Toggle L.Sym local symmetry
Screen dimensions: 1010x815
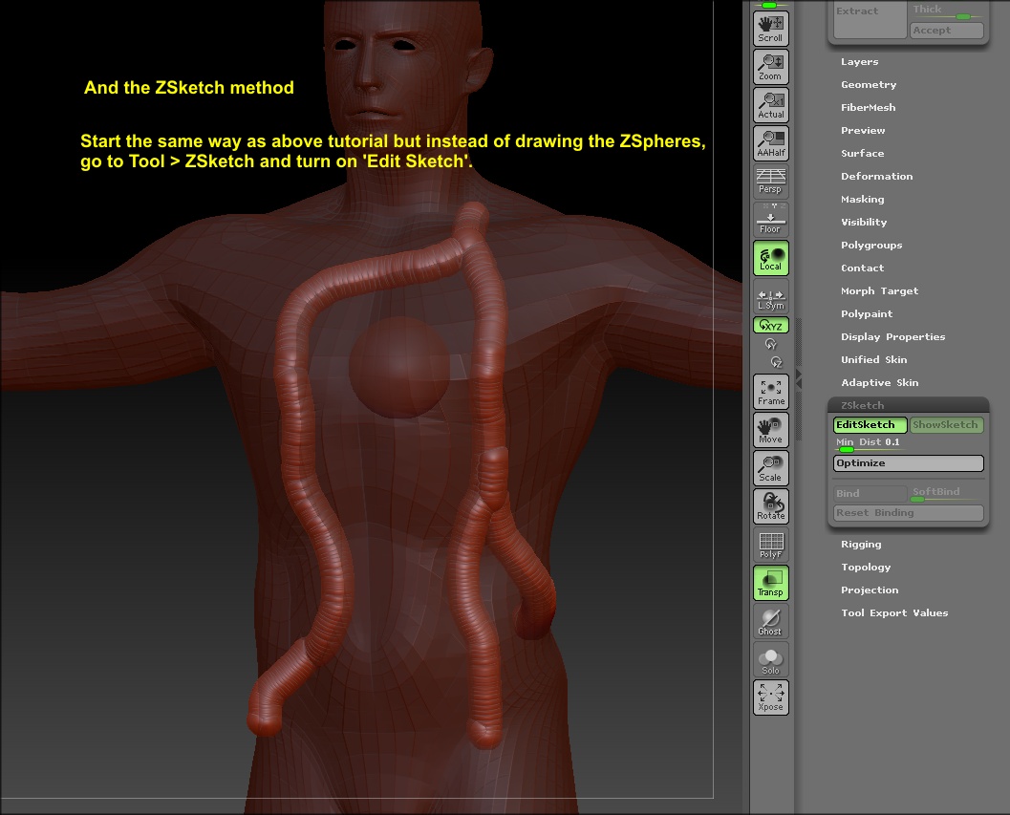coord(770,296)
